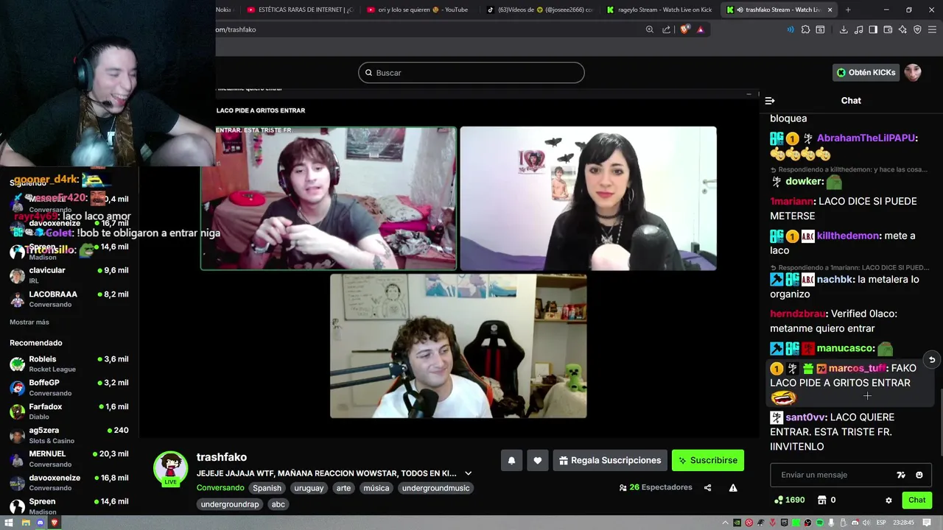Collapse the chat panel with the arrow icon
This screenshot has width=943, height=530.
click(x=770, y=101)
